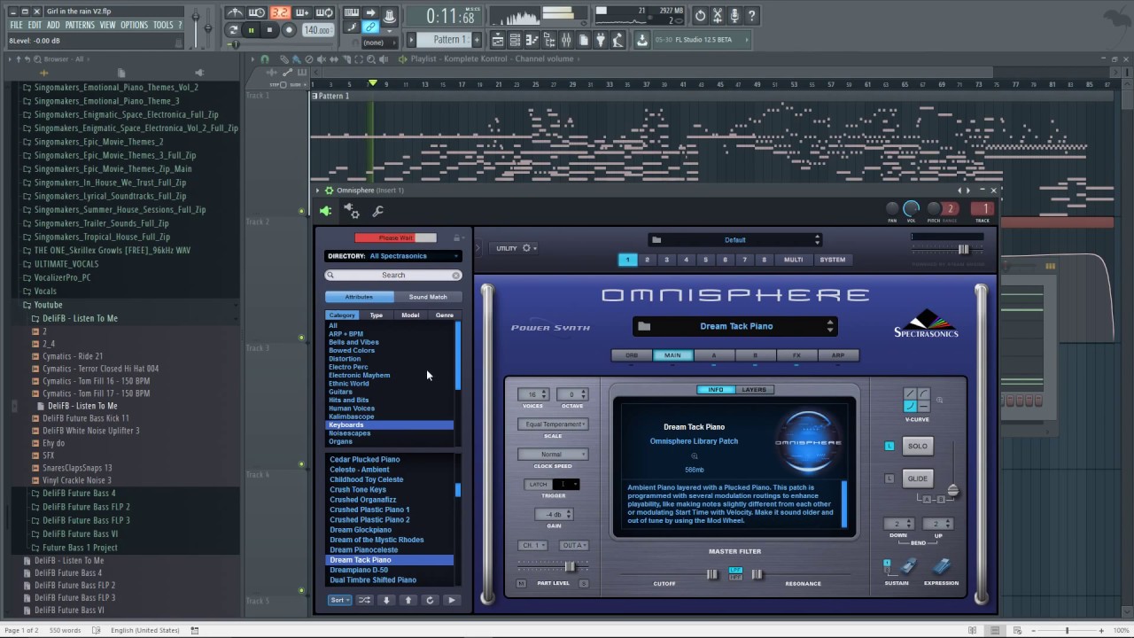This screenshot has height=638, width=1134.
Task: Pause playback with the green pause button
Action: click(251, 30)
